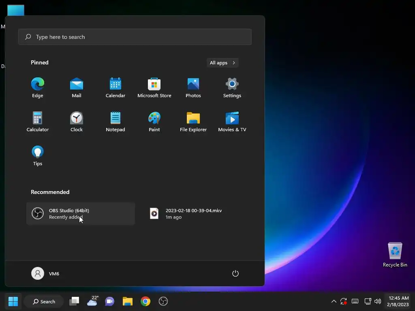The height and width of the screenshot is (311, 415).
Task: Open taskbar Search box
Action: click(x=44, y=301)
